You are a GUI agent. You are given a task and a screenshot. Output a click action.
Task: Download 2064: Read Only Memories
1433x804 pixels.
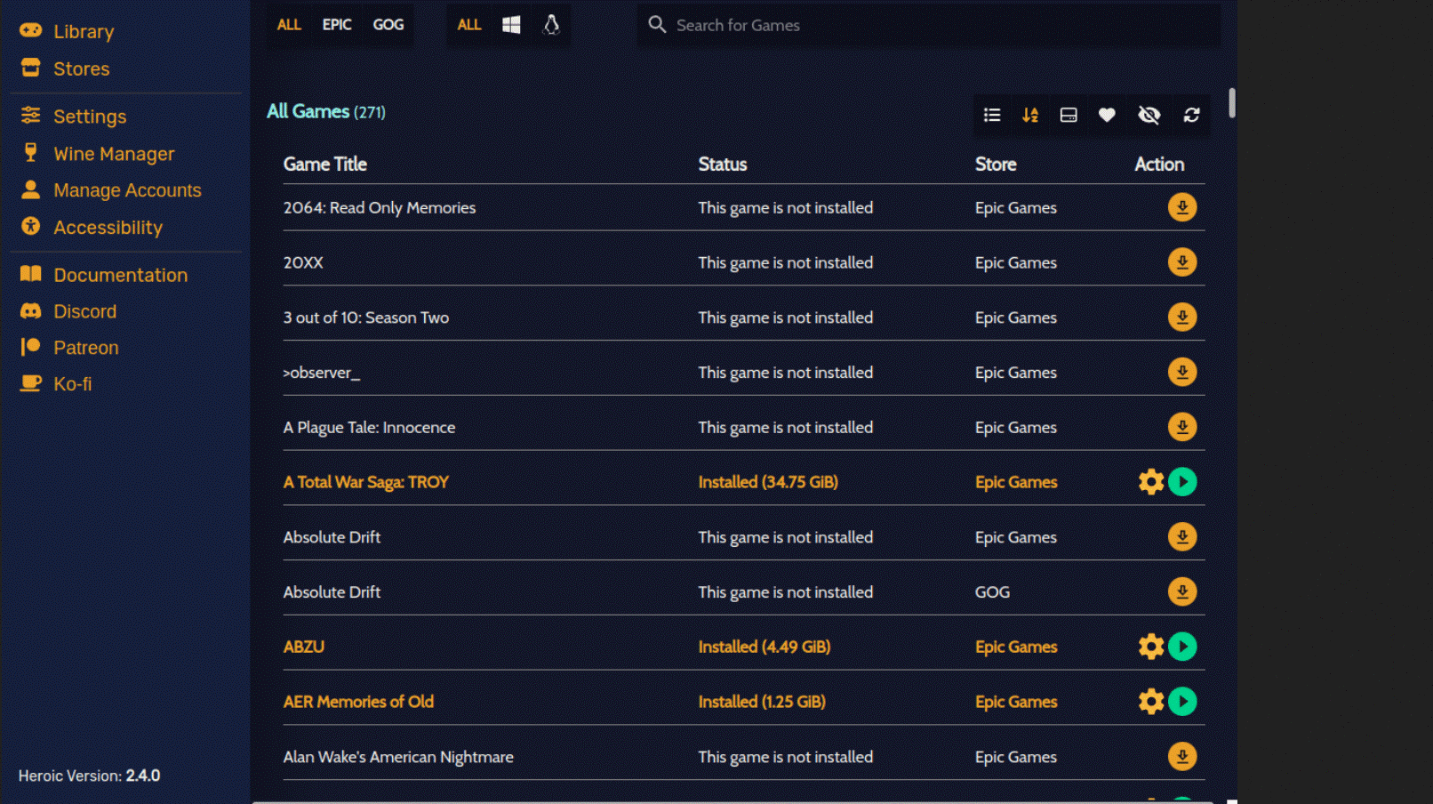1182,207
